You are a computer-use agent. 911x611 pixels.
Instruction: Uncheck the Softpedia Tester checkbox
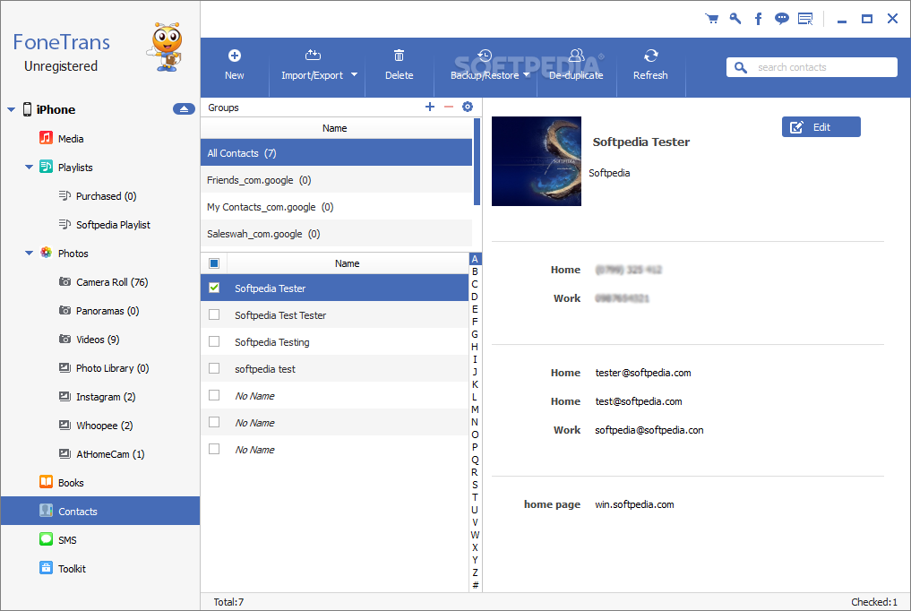pyautogui.click(x=214, y=288)
